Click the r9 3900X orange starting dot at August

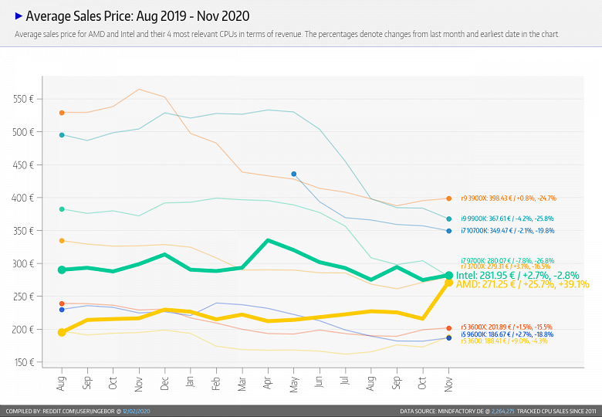62,113
